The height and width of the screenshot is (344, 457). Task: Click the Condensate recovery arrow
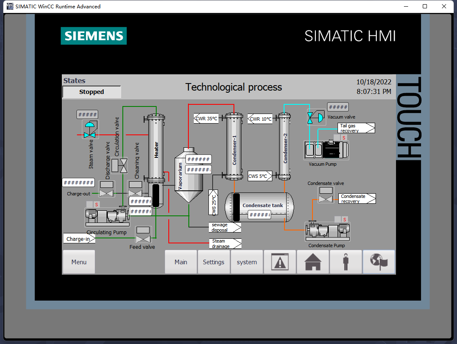[x=357, y=198]
